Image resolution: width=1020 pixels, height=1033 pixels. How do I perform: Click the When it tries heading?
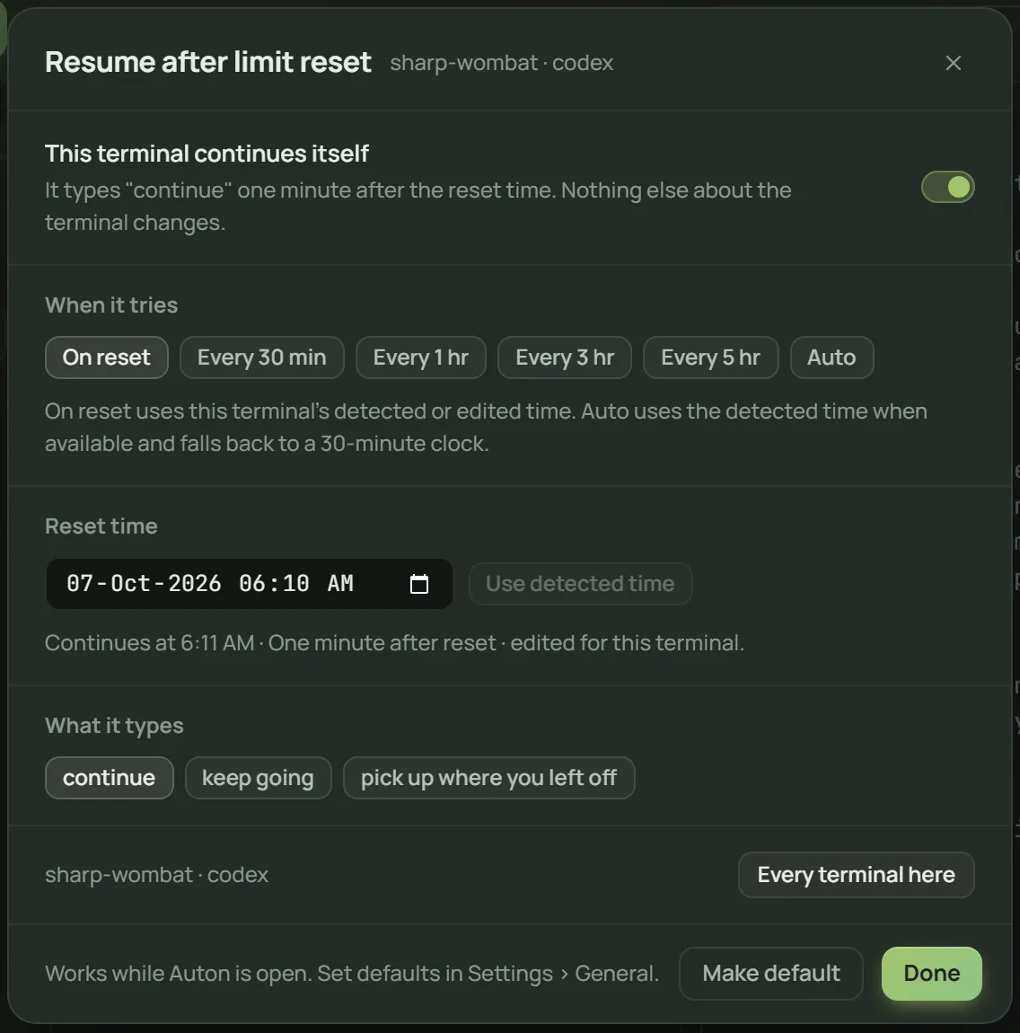tap(111, 305)
